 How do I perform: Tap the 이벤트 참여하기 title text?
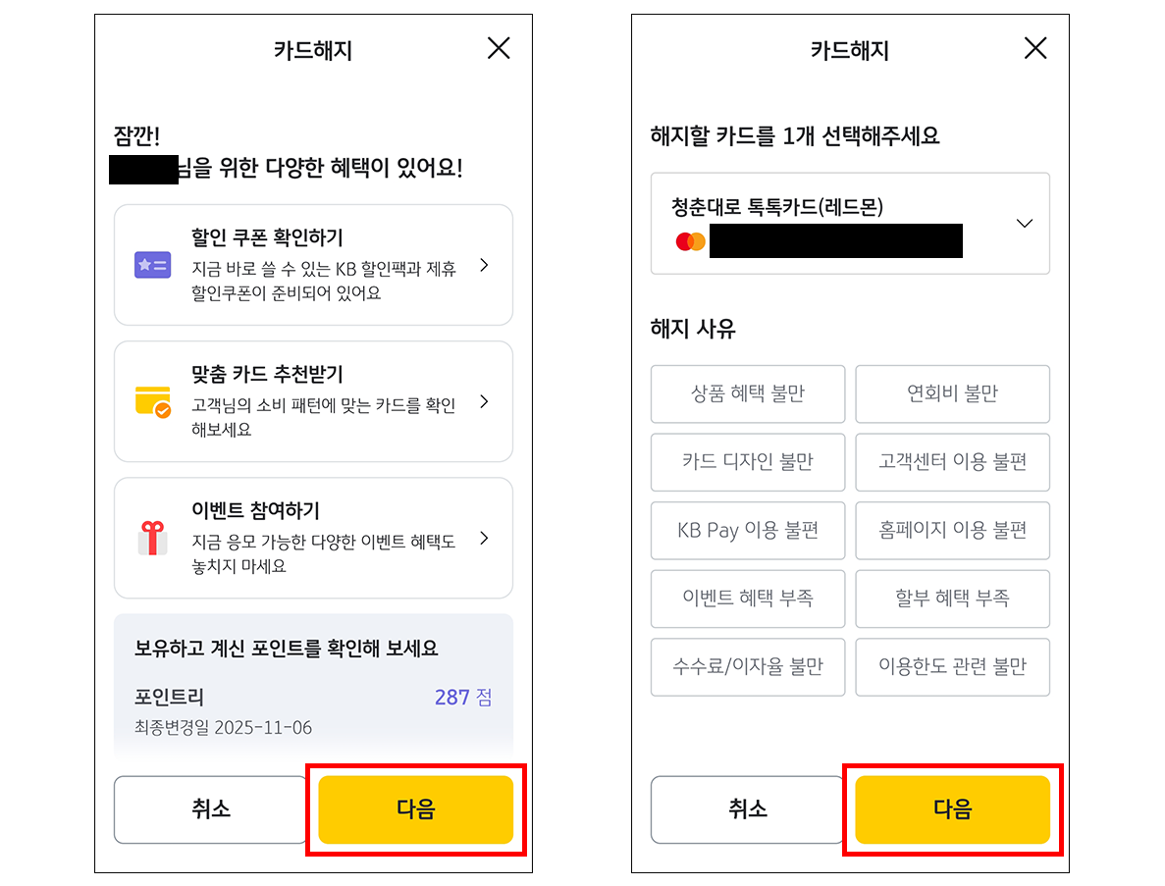point(255,510)
